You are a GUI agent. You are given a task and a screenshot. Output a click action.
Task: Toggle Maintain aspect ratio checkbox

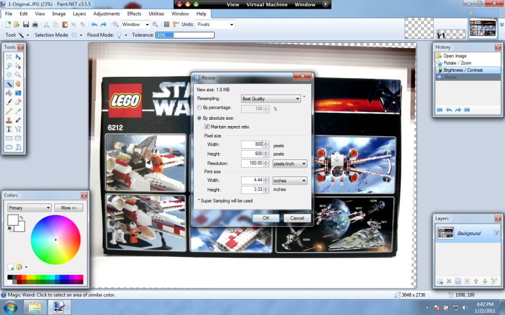click(207, 127)
